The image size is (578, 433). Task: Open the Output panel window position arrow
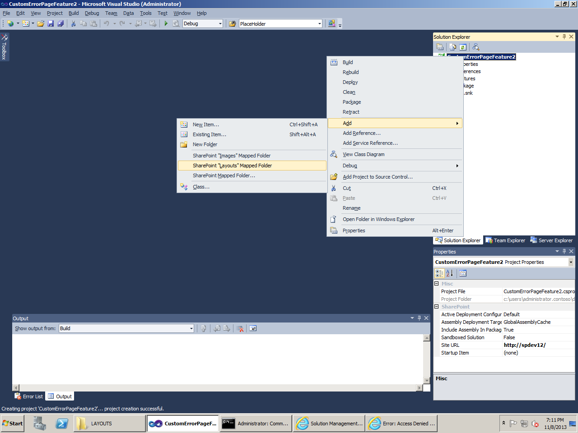412,318
